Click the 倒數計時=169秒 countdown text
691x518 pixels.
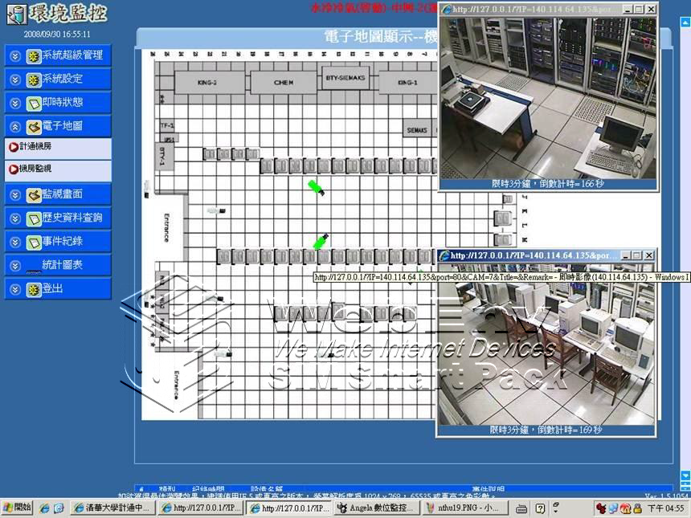(570, 430)
